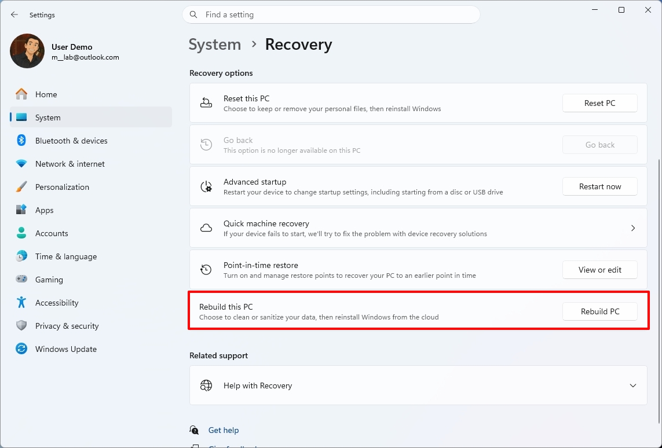Click the Advanced startup icon

206,186
